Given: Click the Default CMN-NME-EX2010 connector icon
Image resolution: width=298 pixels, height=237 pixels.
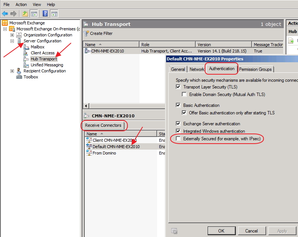Looking at the screenshot, I should [x=89, y=146].
